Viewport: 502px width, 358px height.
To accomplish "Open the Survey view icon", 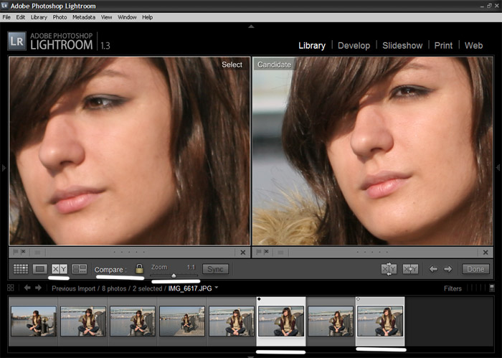I will coord(80,269).
